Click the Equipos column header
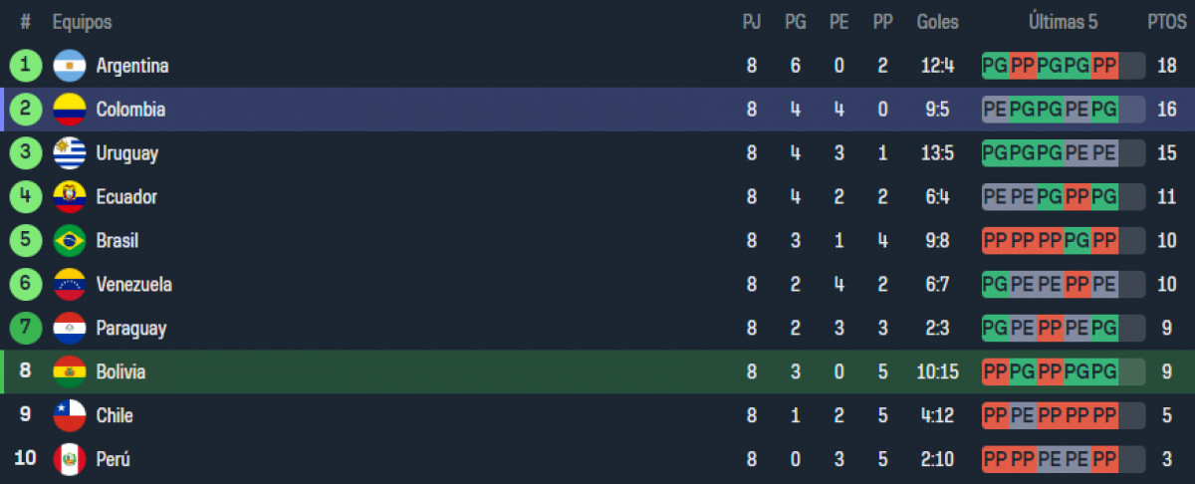The height and width of the screenshot is (484, 1195). tap(82, 22)
